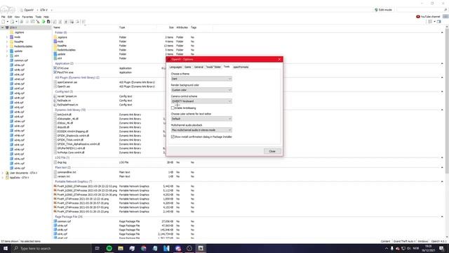Collapse the GTA V root tree node
This screenshot has width=449, height=253.
(x=3, y=27)
